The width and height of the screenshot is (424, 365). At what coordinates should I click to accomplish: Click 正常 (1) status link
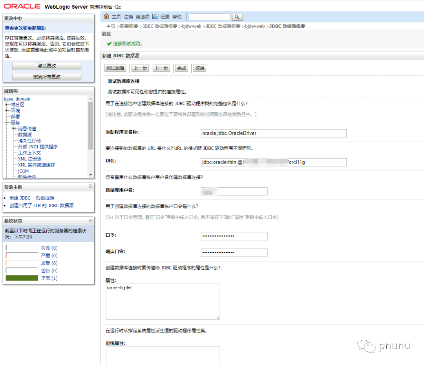pos(49,278)
